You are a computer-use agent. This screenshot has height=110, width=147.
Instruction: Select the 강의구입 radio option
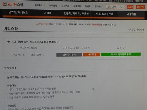[24, 55]
